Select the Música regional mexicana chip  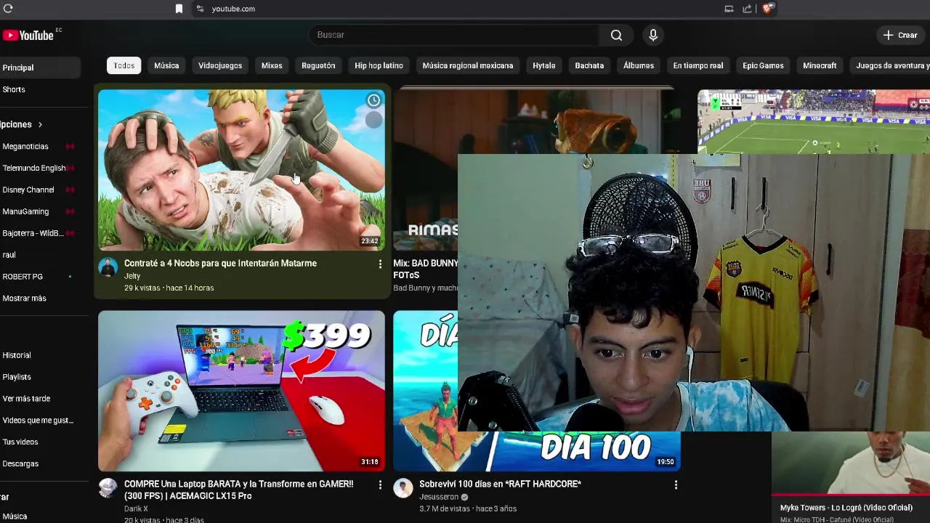point(468,65)
